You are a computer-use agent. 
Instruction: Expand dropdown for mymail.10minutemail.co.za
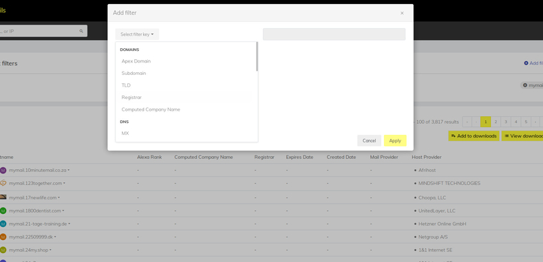tap(69, 171)
